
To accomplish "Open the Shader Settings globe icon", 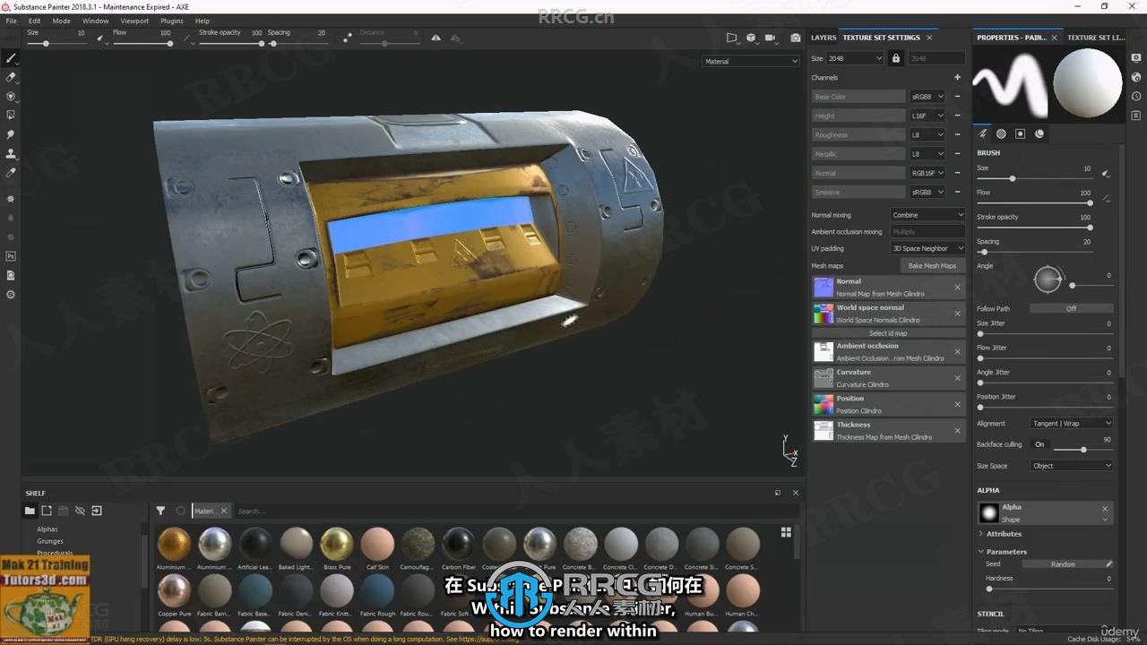I will (x=1135, y=77).
